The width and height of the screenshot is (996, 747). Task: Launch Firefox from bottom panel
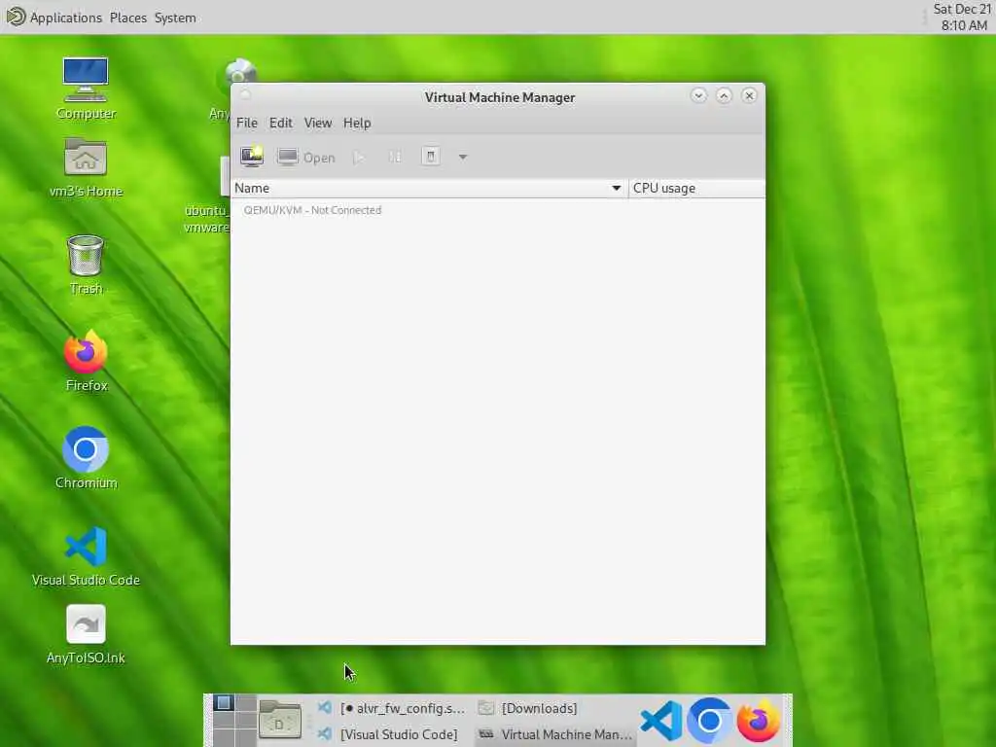coord(758,721)
